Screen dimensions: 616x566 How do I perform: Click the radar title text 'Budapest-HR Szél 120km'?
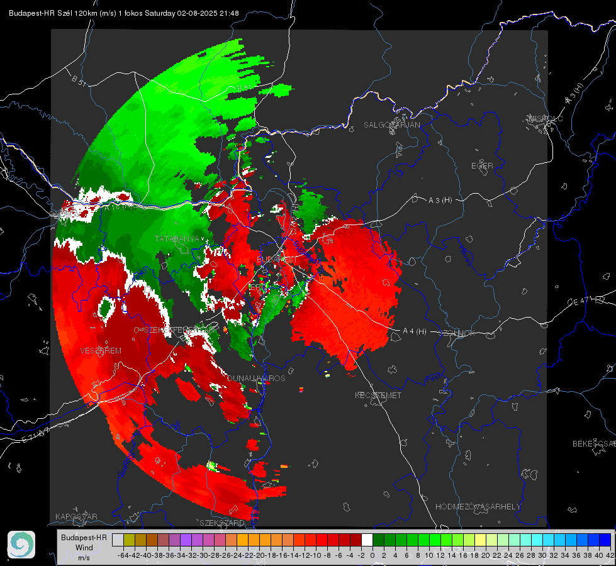click(x=53, y=13)
